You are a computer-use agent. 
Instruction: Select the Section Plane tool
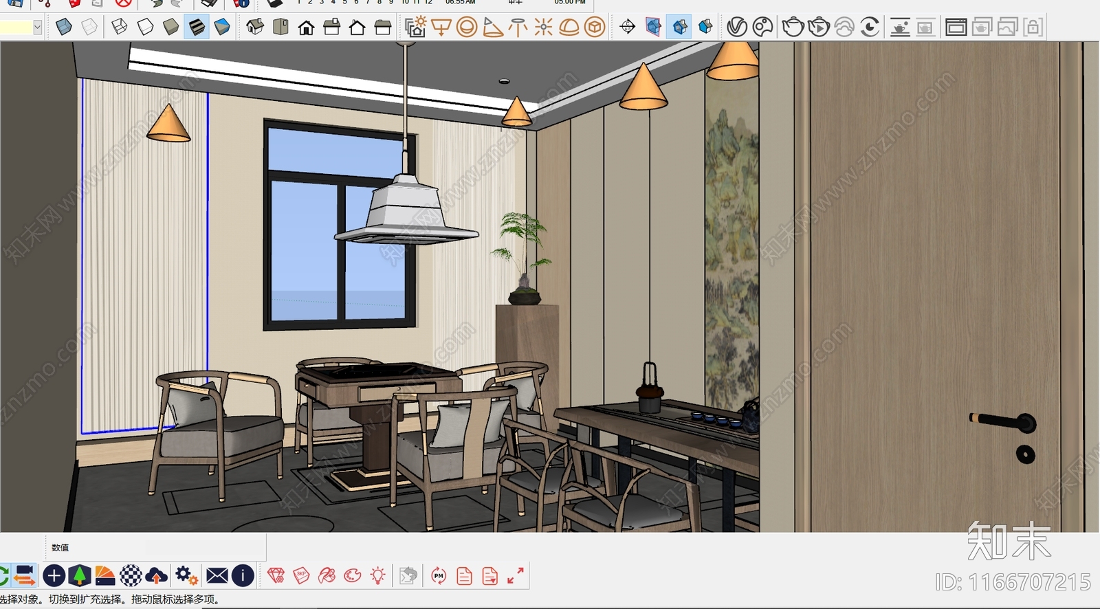[627, 27]
